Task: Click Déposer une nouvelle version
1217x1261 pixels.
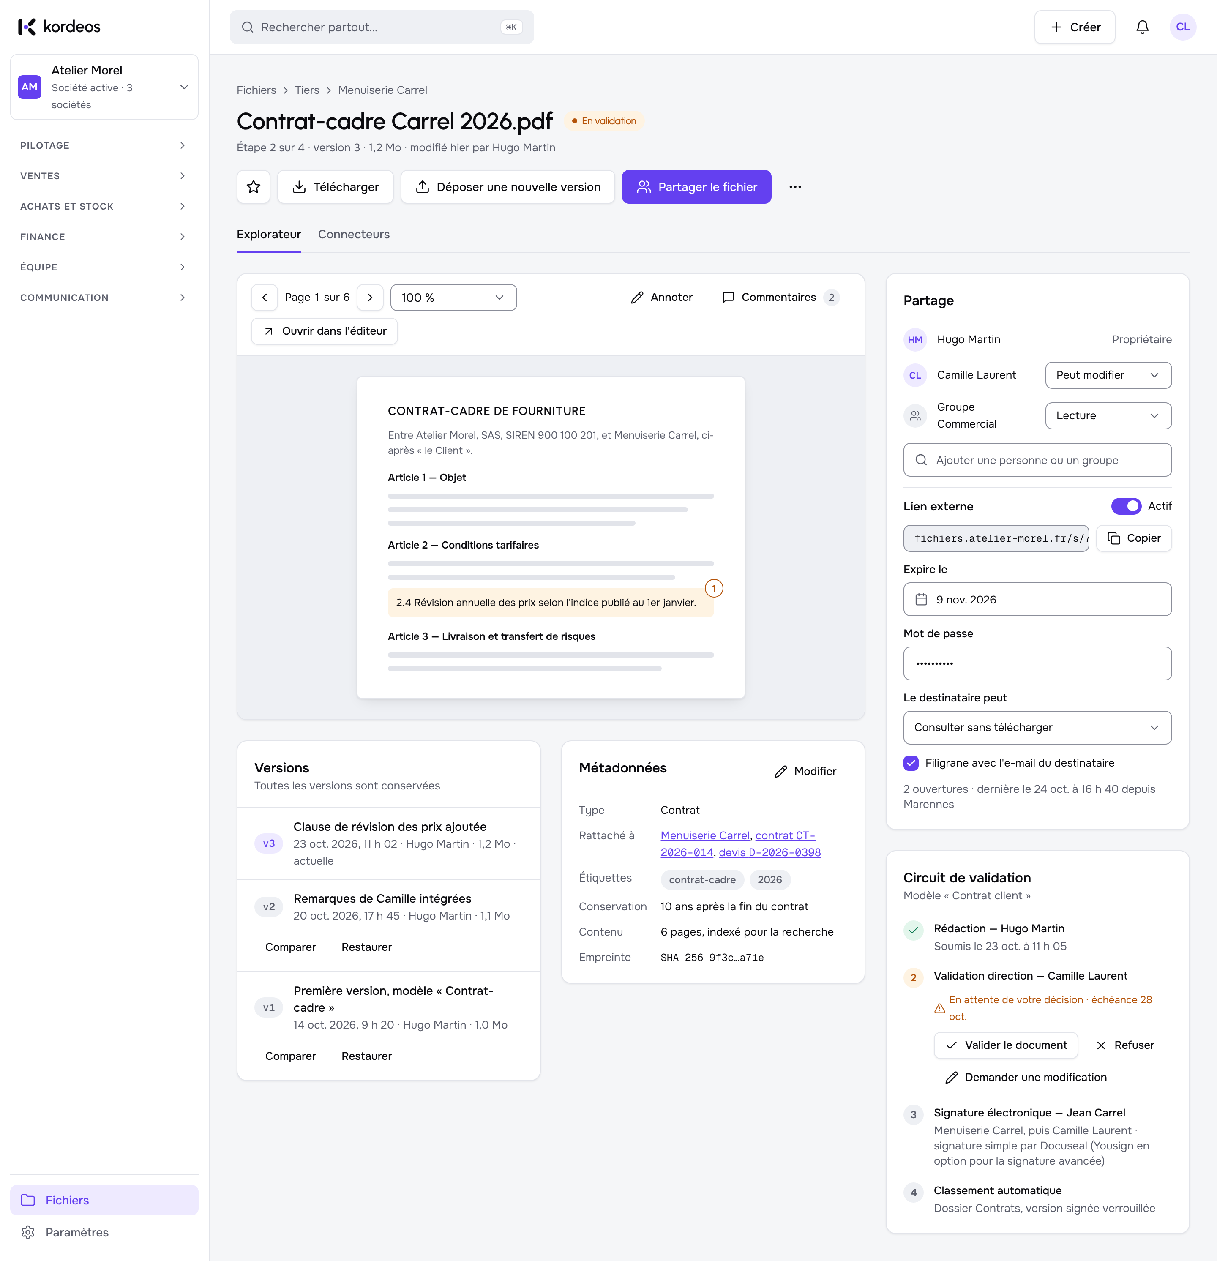Action: coord(508,187)
